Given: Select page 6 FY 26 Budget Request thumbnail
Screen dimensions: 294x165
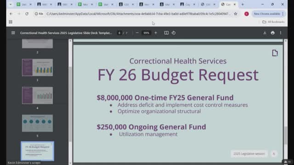Looking at the screenshot, I should click(37, 151).
